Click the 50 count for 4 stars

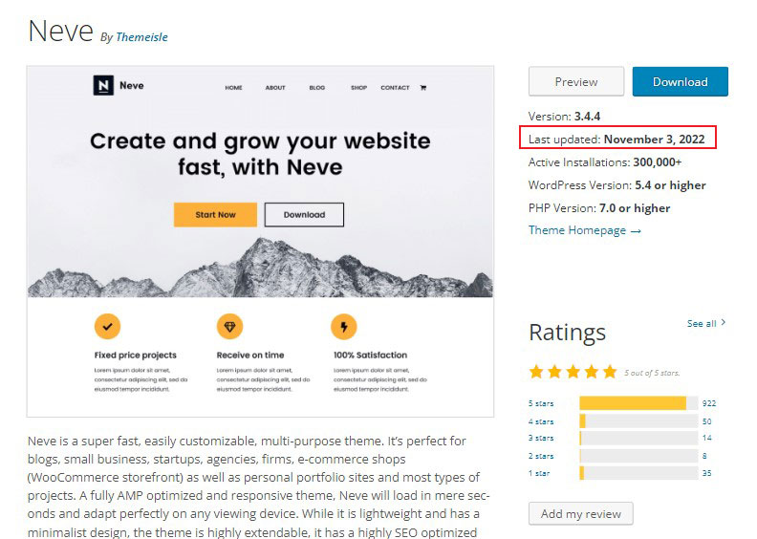706,421
